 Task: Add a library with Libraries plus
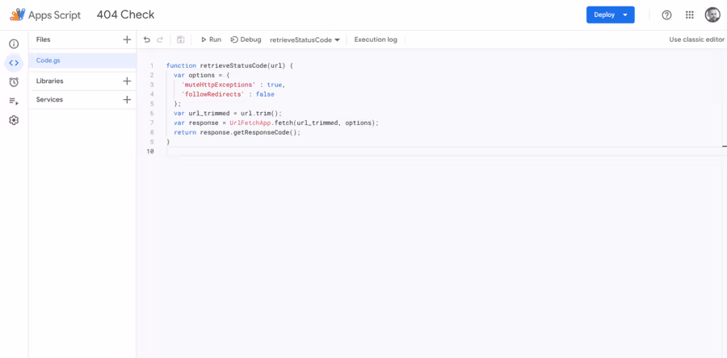[x=127, y=81]
